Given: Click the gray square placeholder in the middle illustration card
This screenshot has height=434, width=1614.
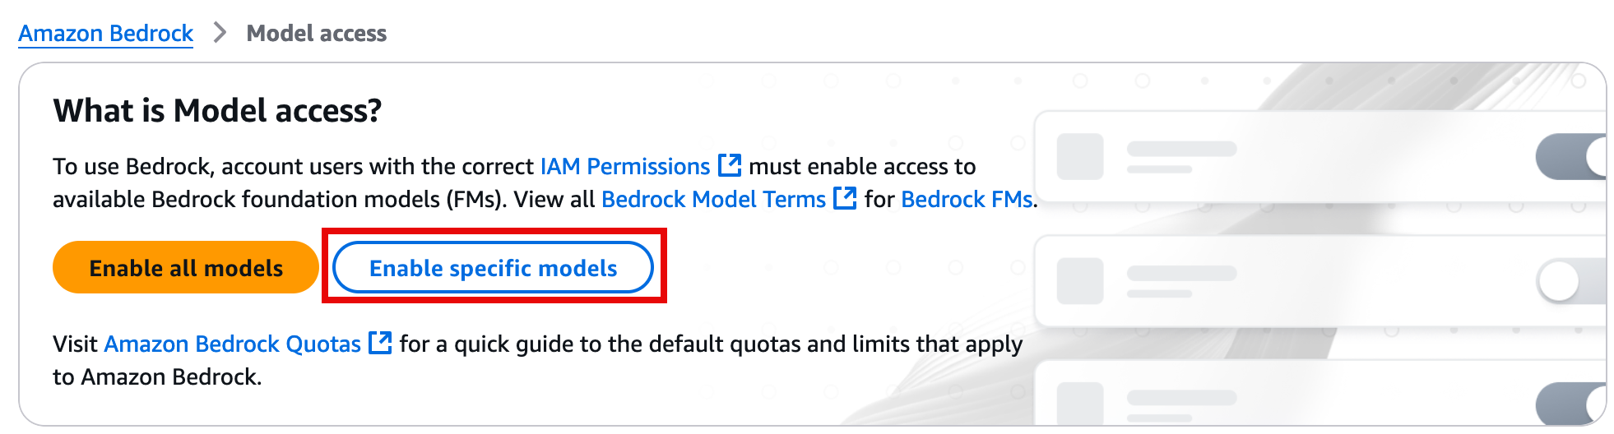Looking at the screenshot, I should (1079, 281).
